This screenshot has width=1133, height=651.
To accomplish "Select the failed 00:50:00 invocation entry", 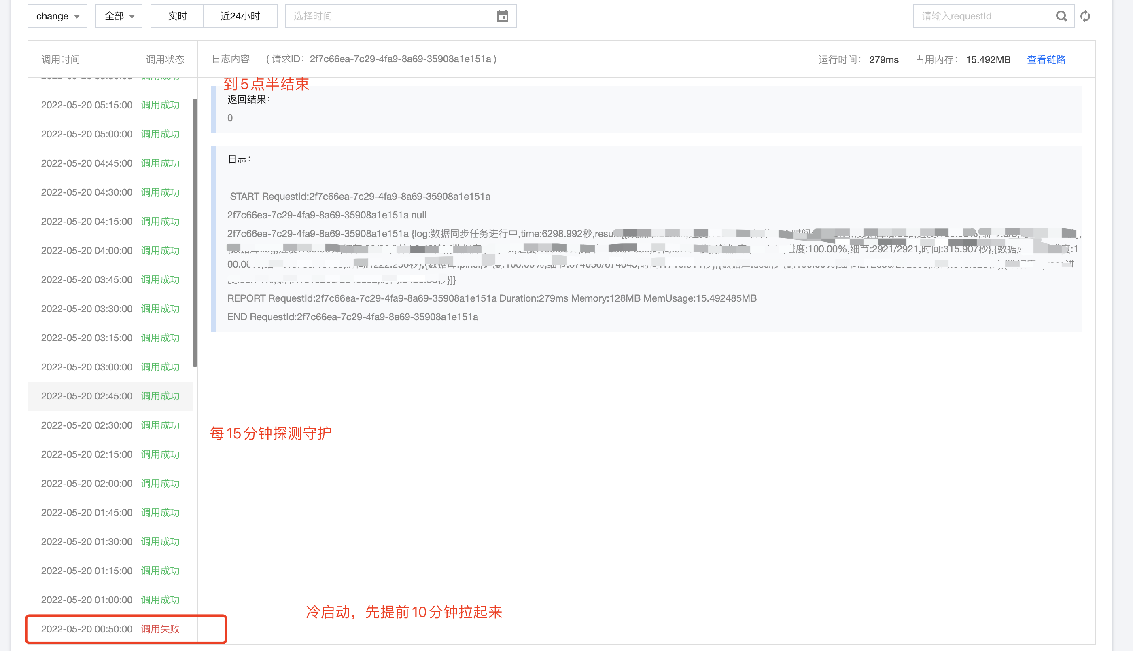I will pos(110,629).
